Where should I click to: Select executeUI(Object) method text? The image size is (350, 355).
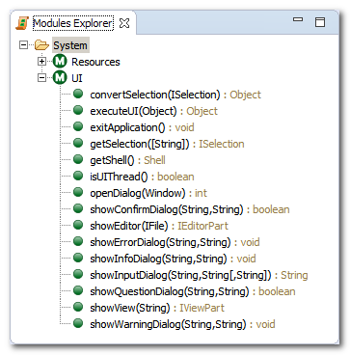pos(134,111)
